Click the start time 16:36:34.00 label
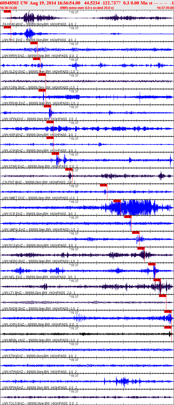This screenshot has width=174, height=405. (9, 8)
